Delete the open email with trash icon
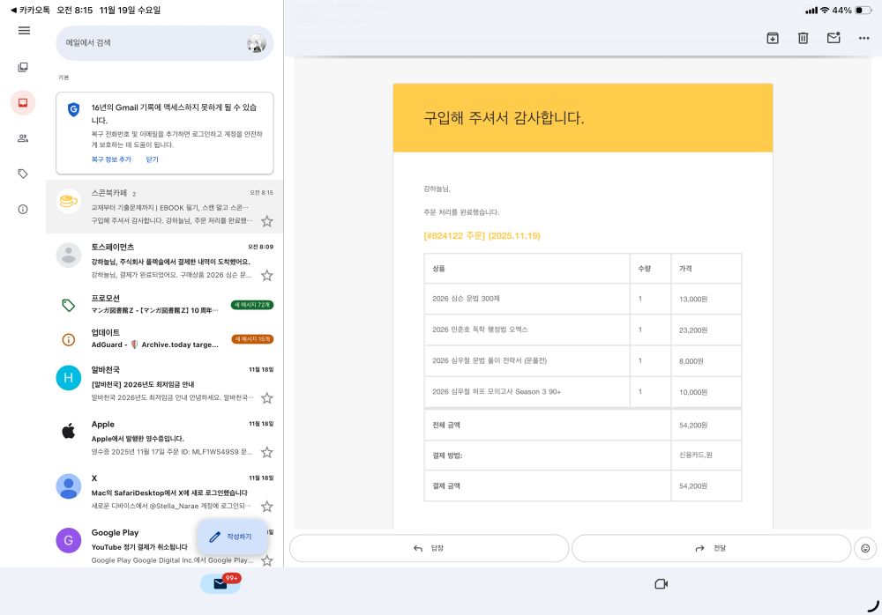The image size is (882, 615). [803, 38]
